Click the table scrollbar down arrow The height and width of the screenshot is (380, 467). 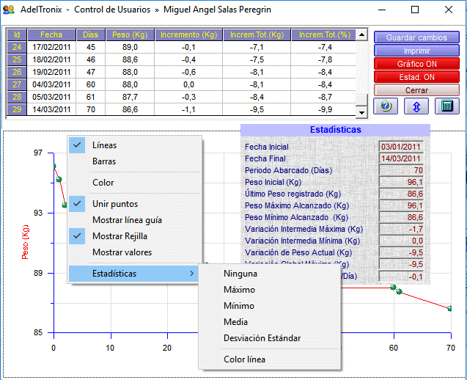[x=361, y=112]
